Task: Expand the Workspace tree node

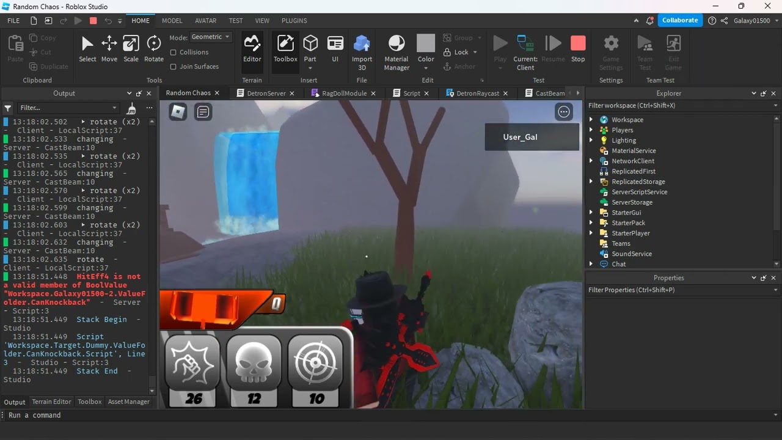Action: pyautogui.click(x=591, y=120)
